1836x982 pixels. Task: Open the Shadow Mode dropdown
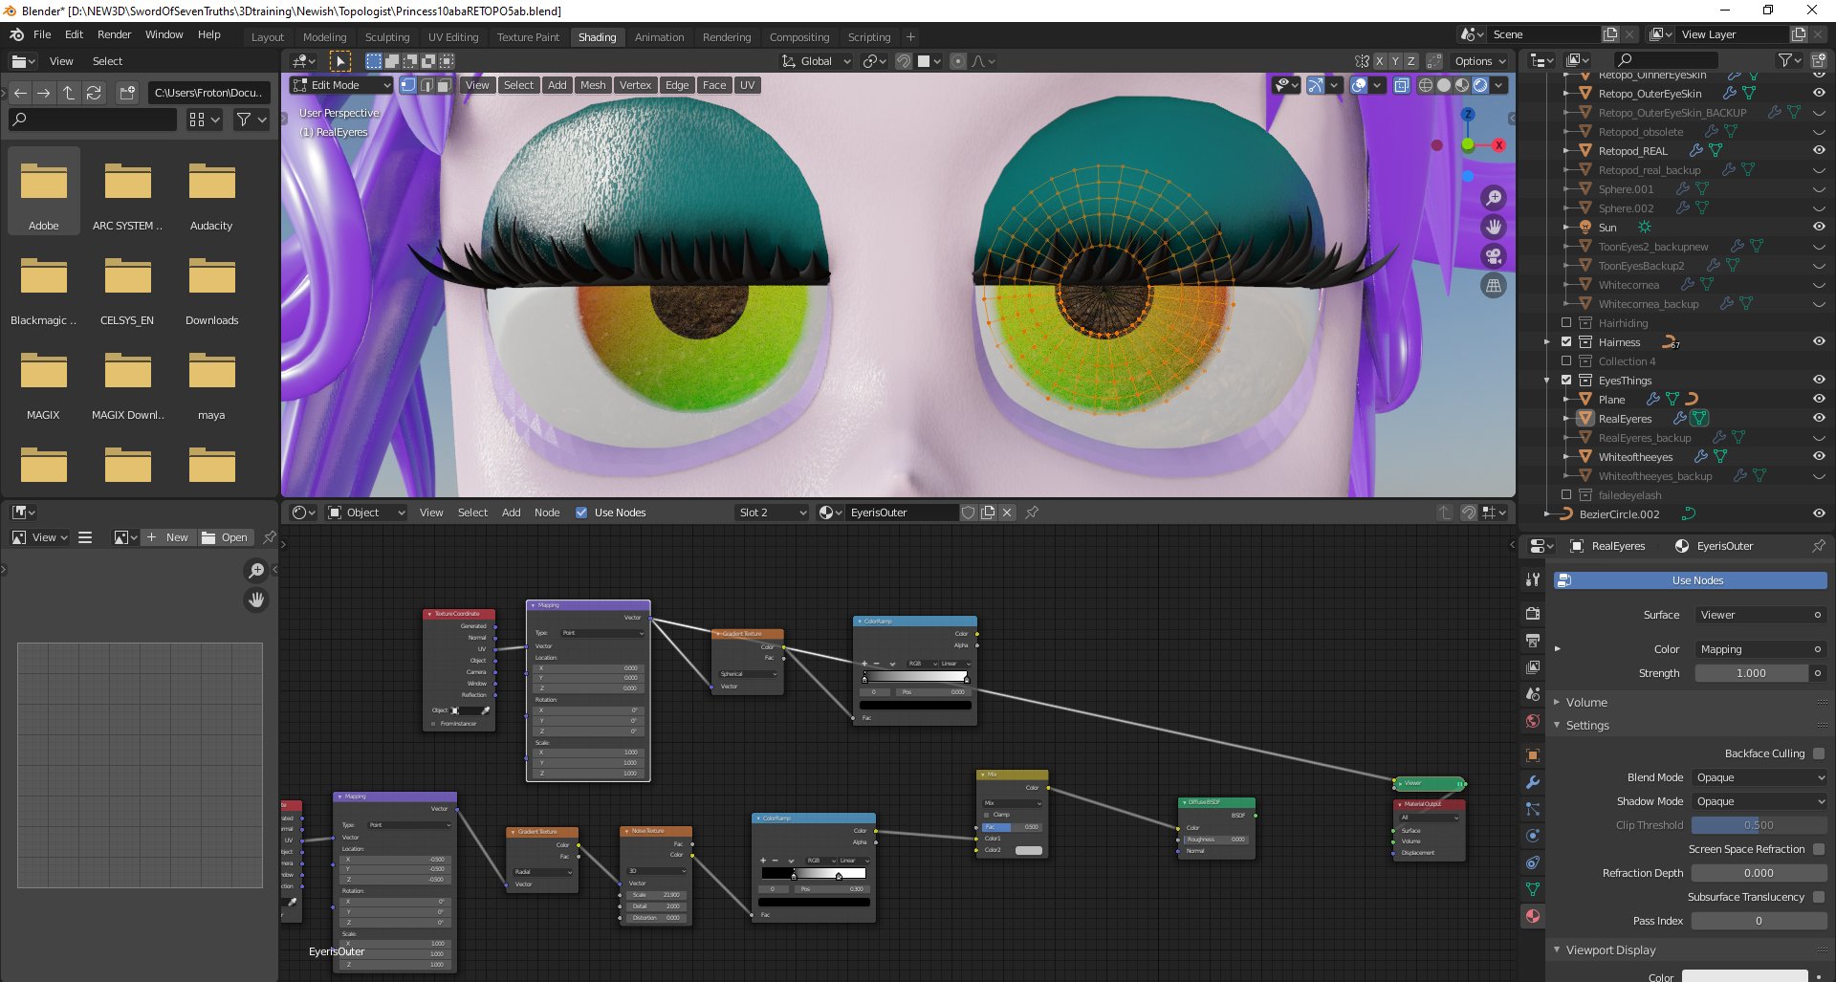(x=1759, y=801)
